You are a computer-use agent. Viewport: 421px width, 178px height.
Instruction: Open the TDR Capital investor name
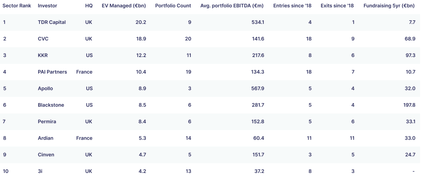pyautogui.click(x=52, y=22)
